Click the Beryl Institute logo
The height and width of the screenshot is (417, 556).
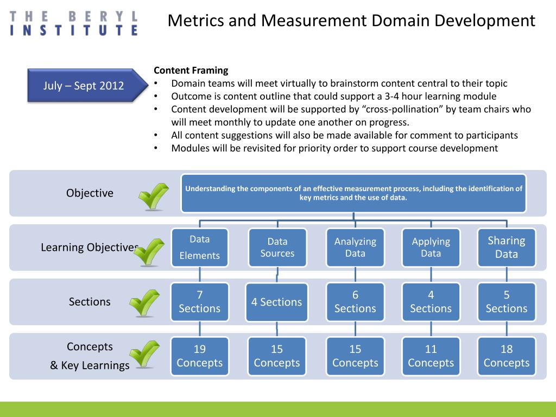pos(74,23)
